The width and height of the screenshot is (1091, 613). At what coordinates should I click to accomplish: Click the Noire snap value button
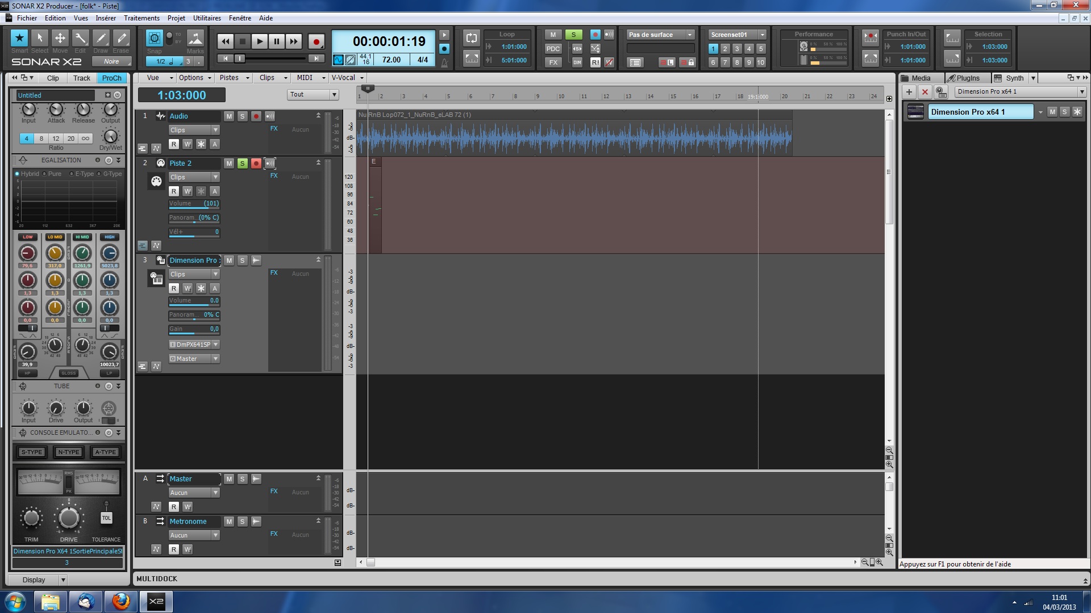pos(112,62)
